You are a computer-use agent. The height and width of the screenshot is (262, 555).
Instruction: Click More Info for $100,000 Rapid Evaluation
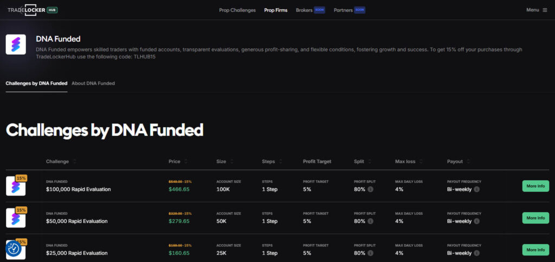[535, 186]
